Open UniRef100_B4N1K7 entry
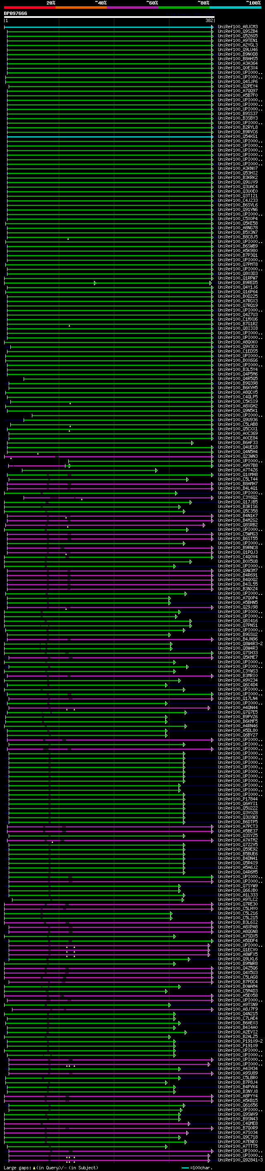 [238, 516]
